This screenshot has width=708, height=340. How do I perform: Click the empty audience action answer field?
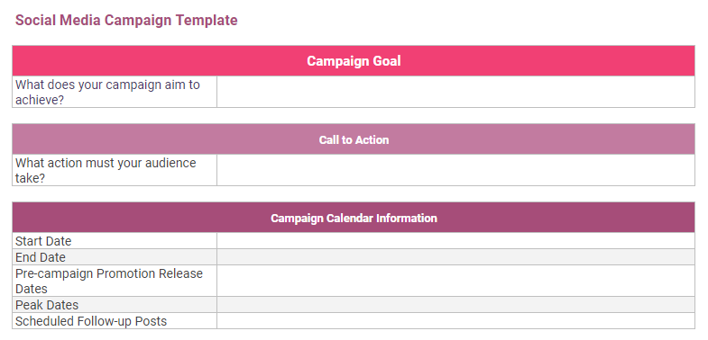[455, 170]
